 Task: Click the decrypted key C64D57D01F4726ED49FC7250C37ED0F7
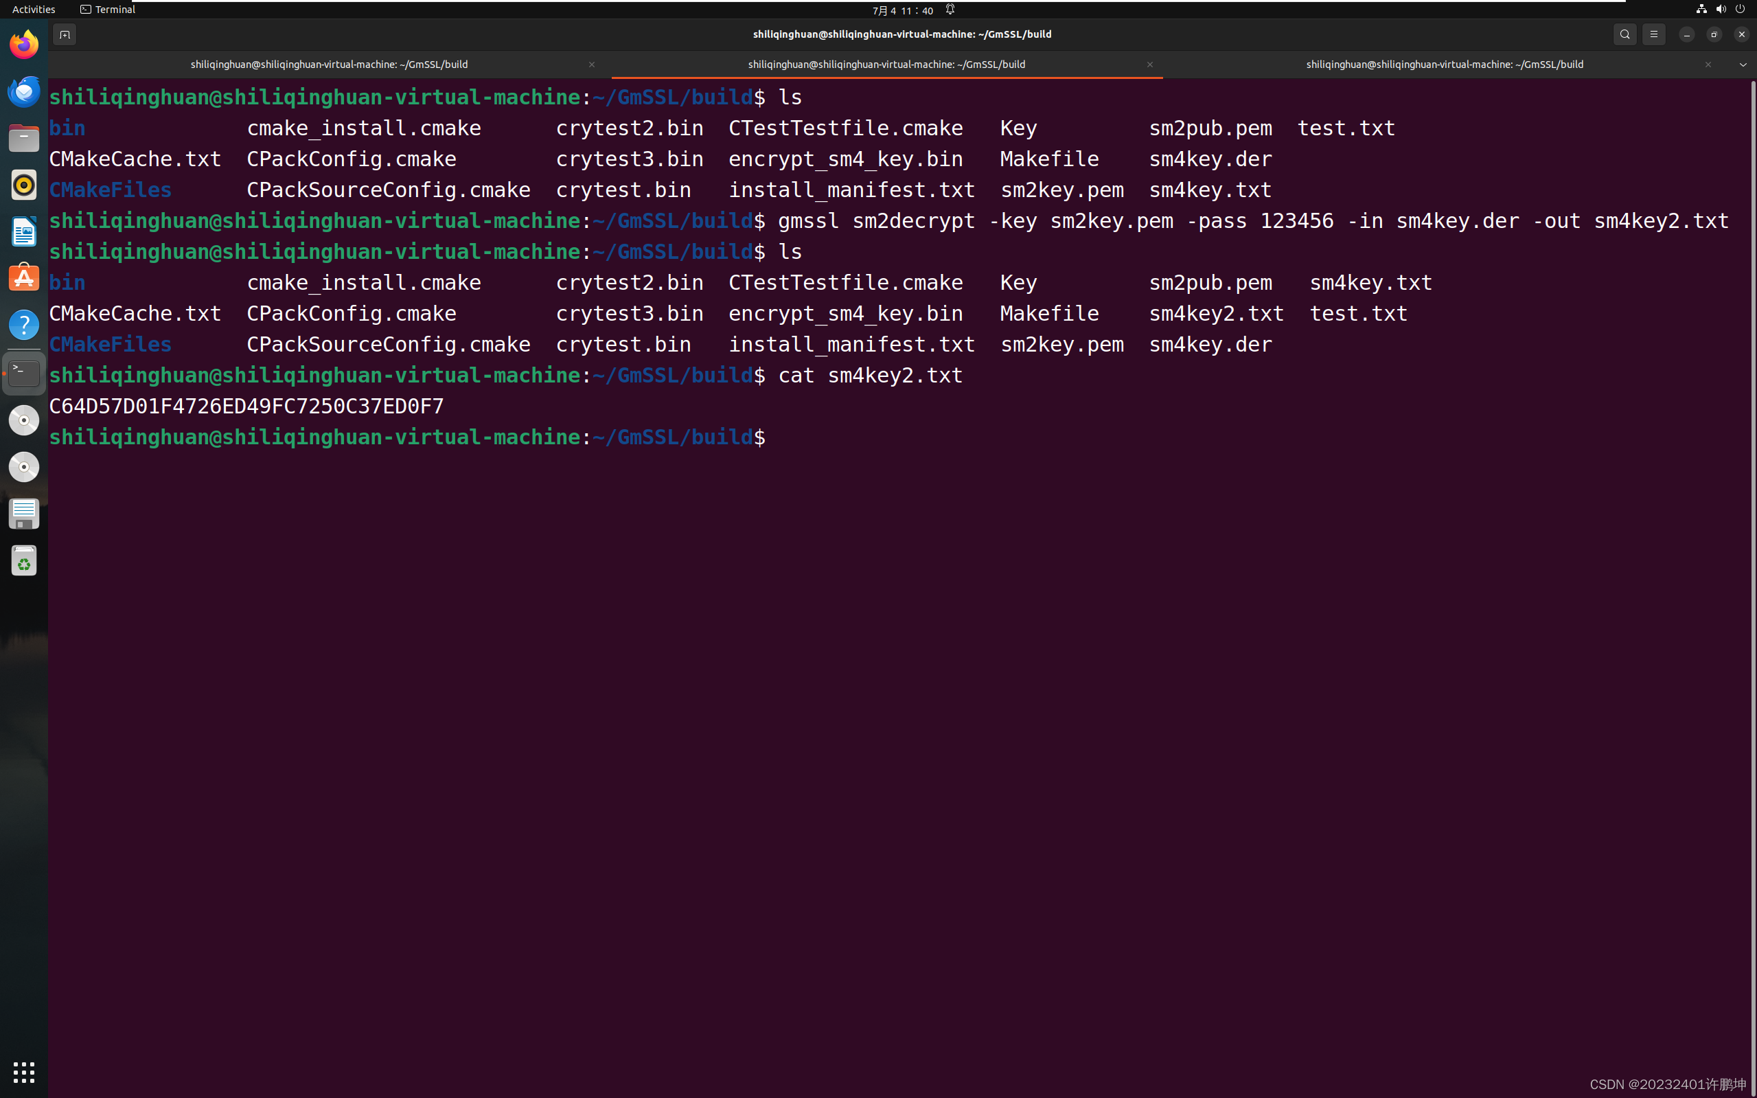pyautogui.click(x=246, y=406)
